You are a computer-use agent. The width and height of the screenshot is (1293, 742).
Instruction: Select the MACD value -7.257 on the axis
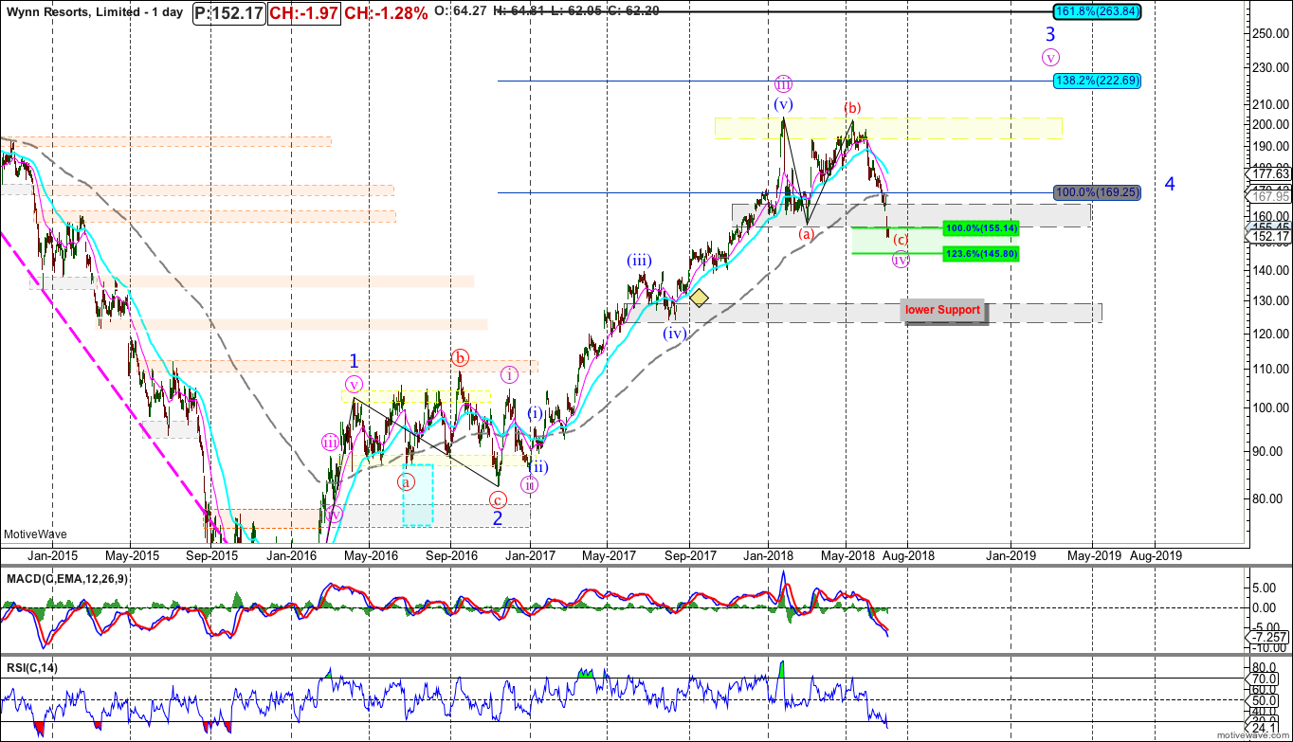pyautogui.click(x=1268, y=638)
